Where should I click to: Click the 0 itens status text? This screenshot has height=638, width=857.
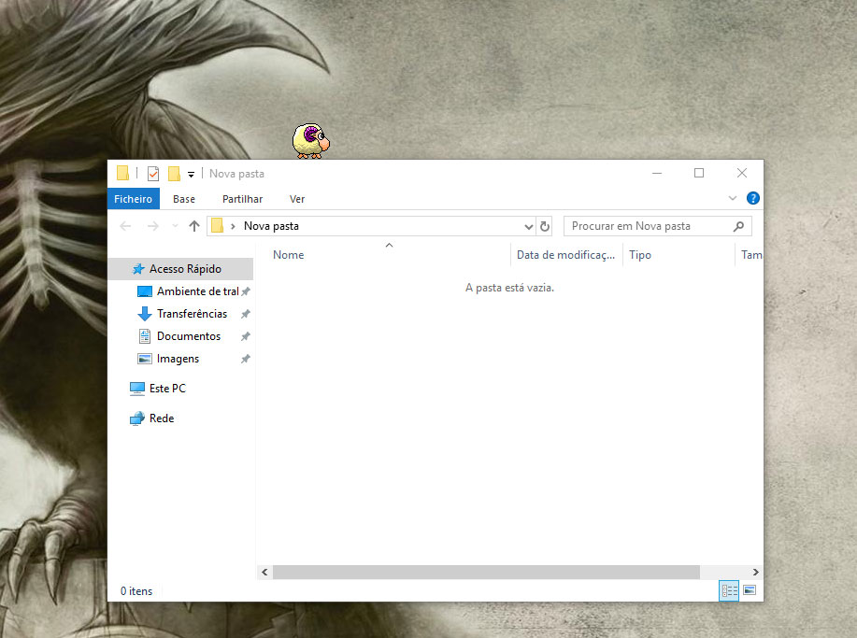pos(136,591)
